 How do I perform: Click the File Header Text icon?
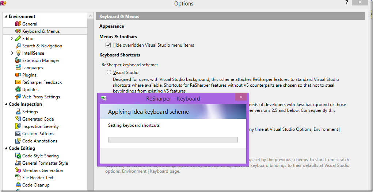(x=18, y=177)
